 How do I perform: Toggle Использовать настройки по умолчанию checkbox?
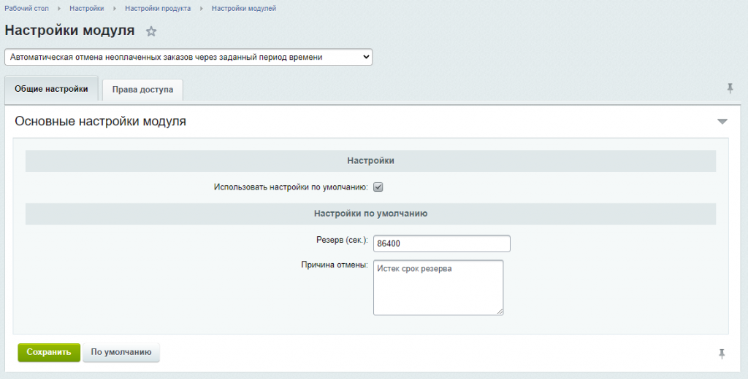click(378, 187)
